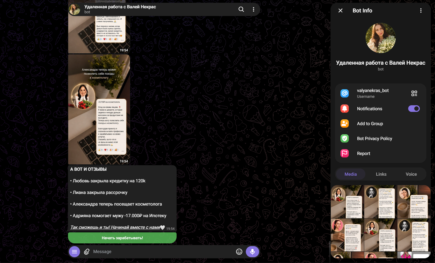Click the bot name text under the profile photo
This screenshot has width=435, height=263.
click(x=381, y=63)
